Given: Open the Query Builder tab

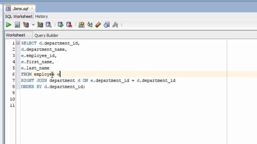Looking at the screenshot, I should pos(47,36).
